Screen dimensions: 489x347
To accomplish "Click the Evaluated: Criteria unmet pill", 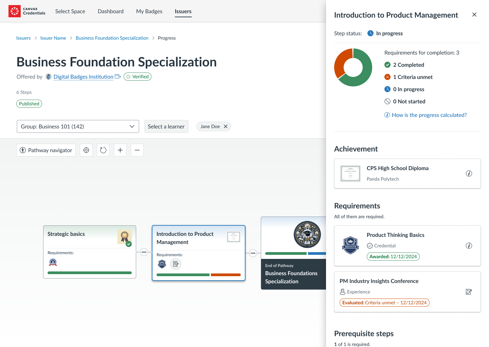I will [x=384, y=303].
